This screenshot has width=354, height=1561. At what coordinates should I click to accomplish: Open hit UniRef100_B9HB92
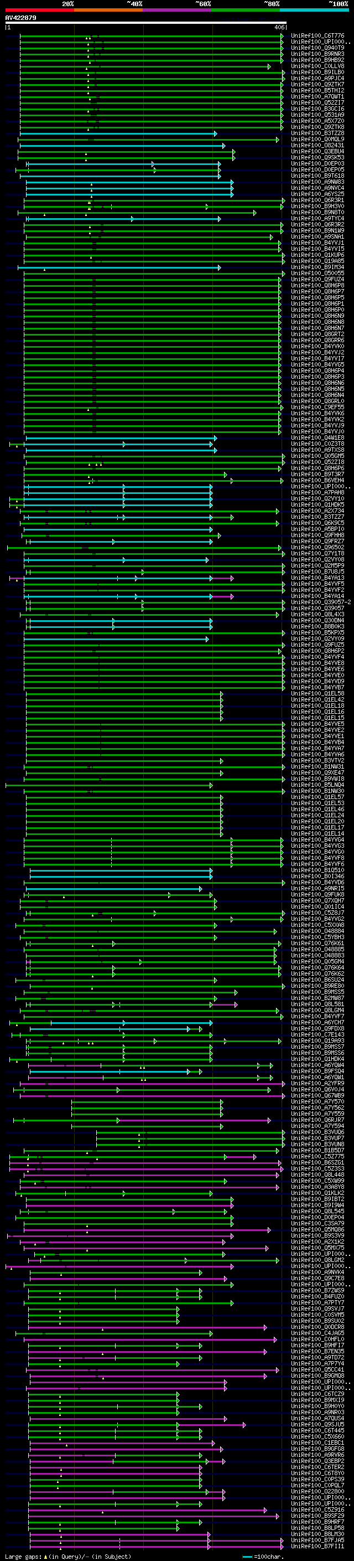tap(317, 60)
